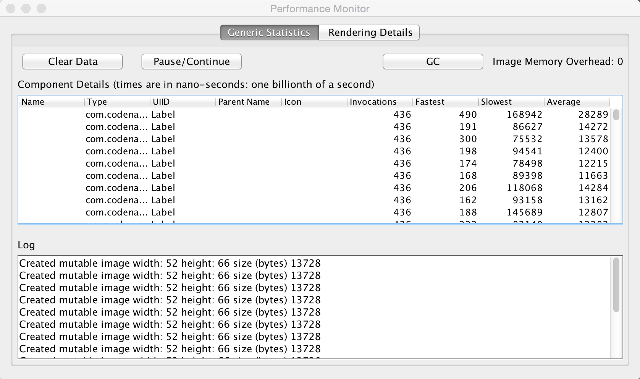This screenshot has height=379, width=640.
Task: Sort the table by the Invocations column
Action: click(372, 102)
